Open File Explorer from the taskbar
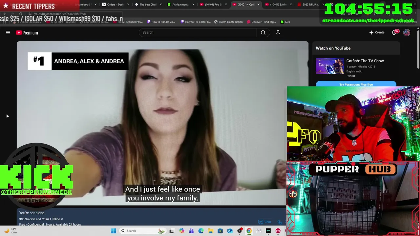420x236 pixels. (x=210, y=231)
